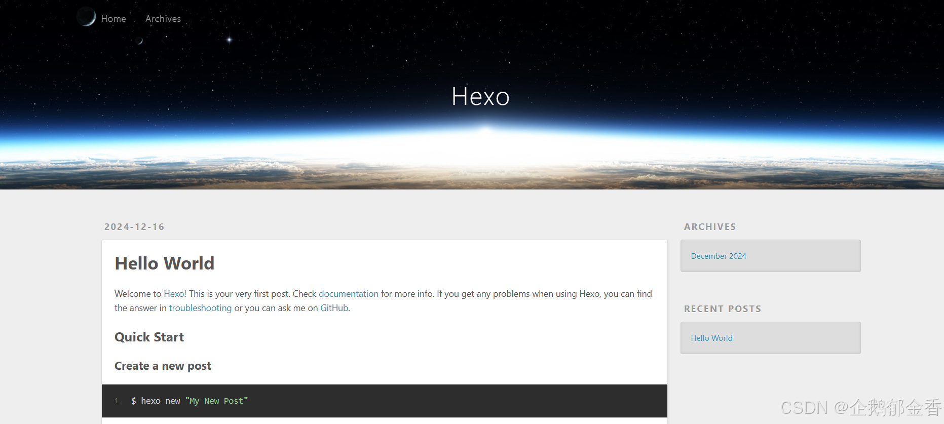Click the Hexo site title
This screenshot has width=944, height=424.
pyautogui.click(x=480, y=96)
